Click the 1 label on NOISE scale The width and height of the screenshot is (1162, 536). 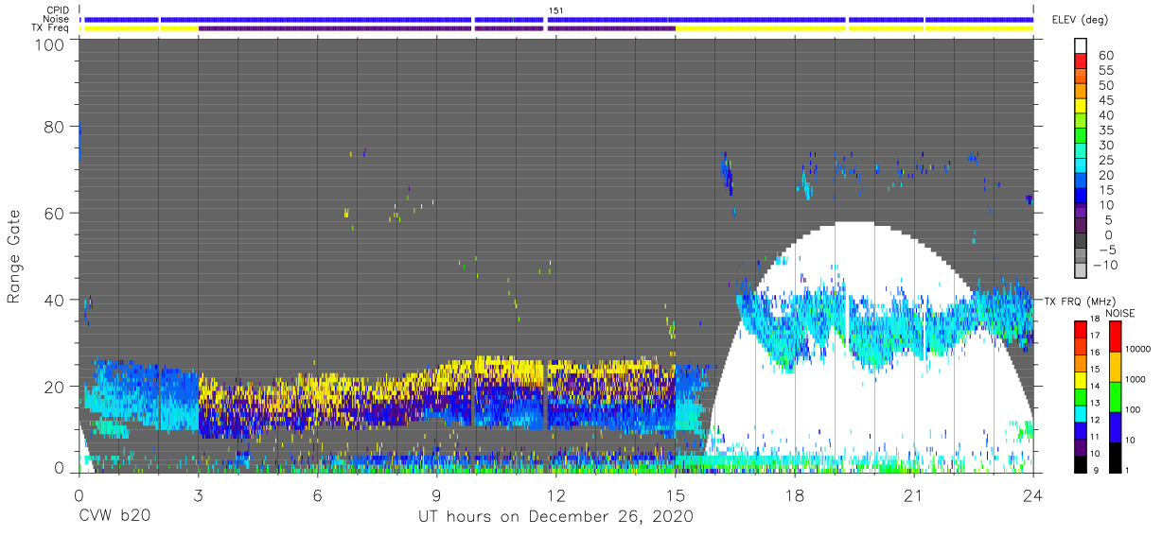1126,470
